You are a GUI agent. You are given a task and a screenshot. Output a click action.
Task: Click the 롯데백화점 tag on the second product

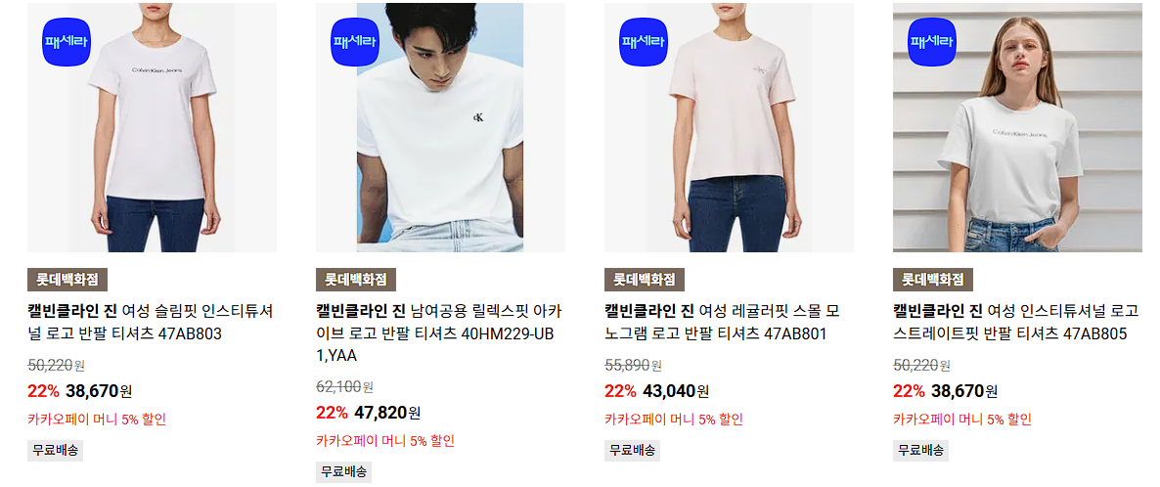click(356, 280)
